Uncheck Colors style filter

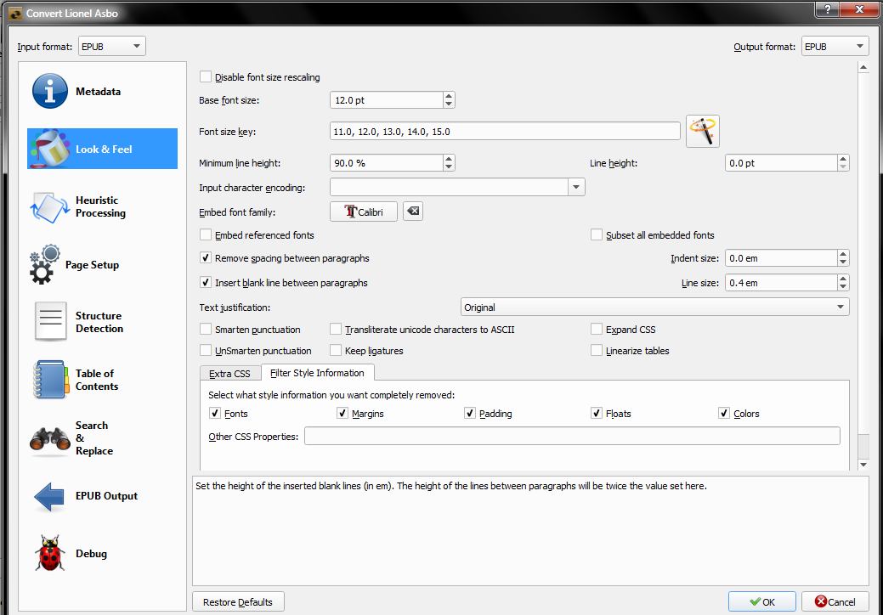pos(724,413)
